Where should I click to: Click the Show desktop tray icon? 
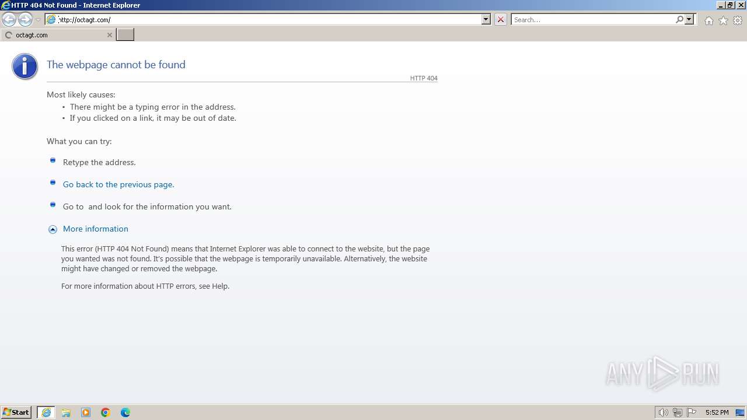coord(741,412)
